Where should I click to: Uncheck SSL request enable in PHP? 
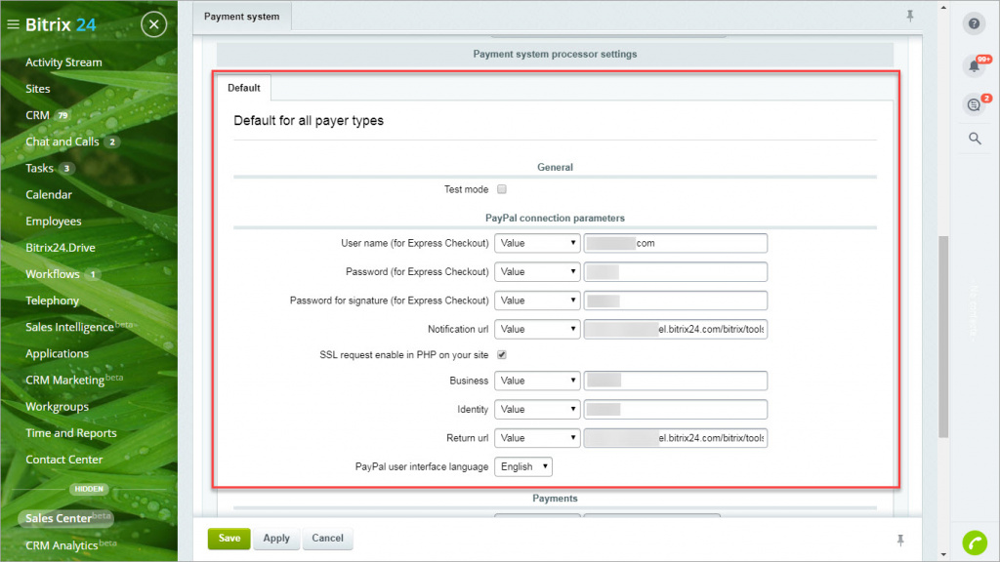pos(502,355)
